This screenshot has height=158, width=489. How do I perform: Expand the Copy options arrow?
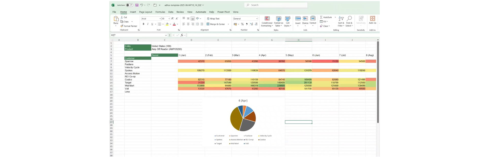132,22
